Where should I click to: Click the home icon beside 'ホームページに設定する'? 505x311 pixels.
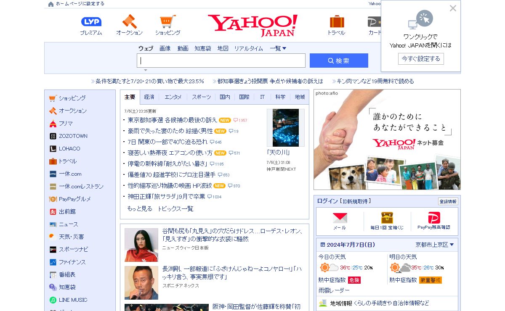[51, 4]
